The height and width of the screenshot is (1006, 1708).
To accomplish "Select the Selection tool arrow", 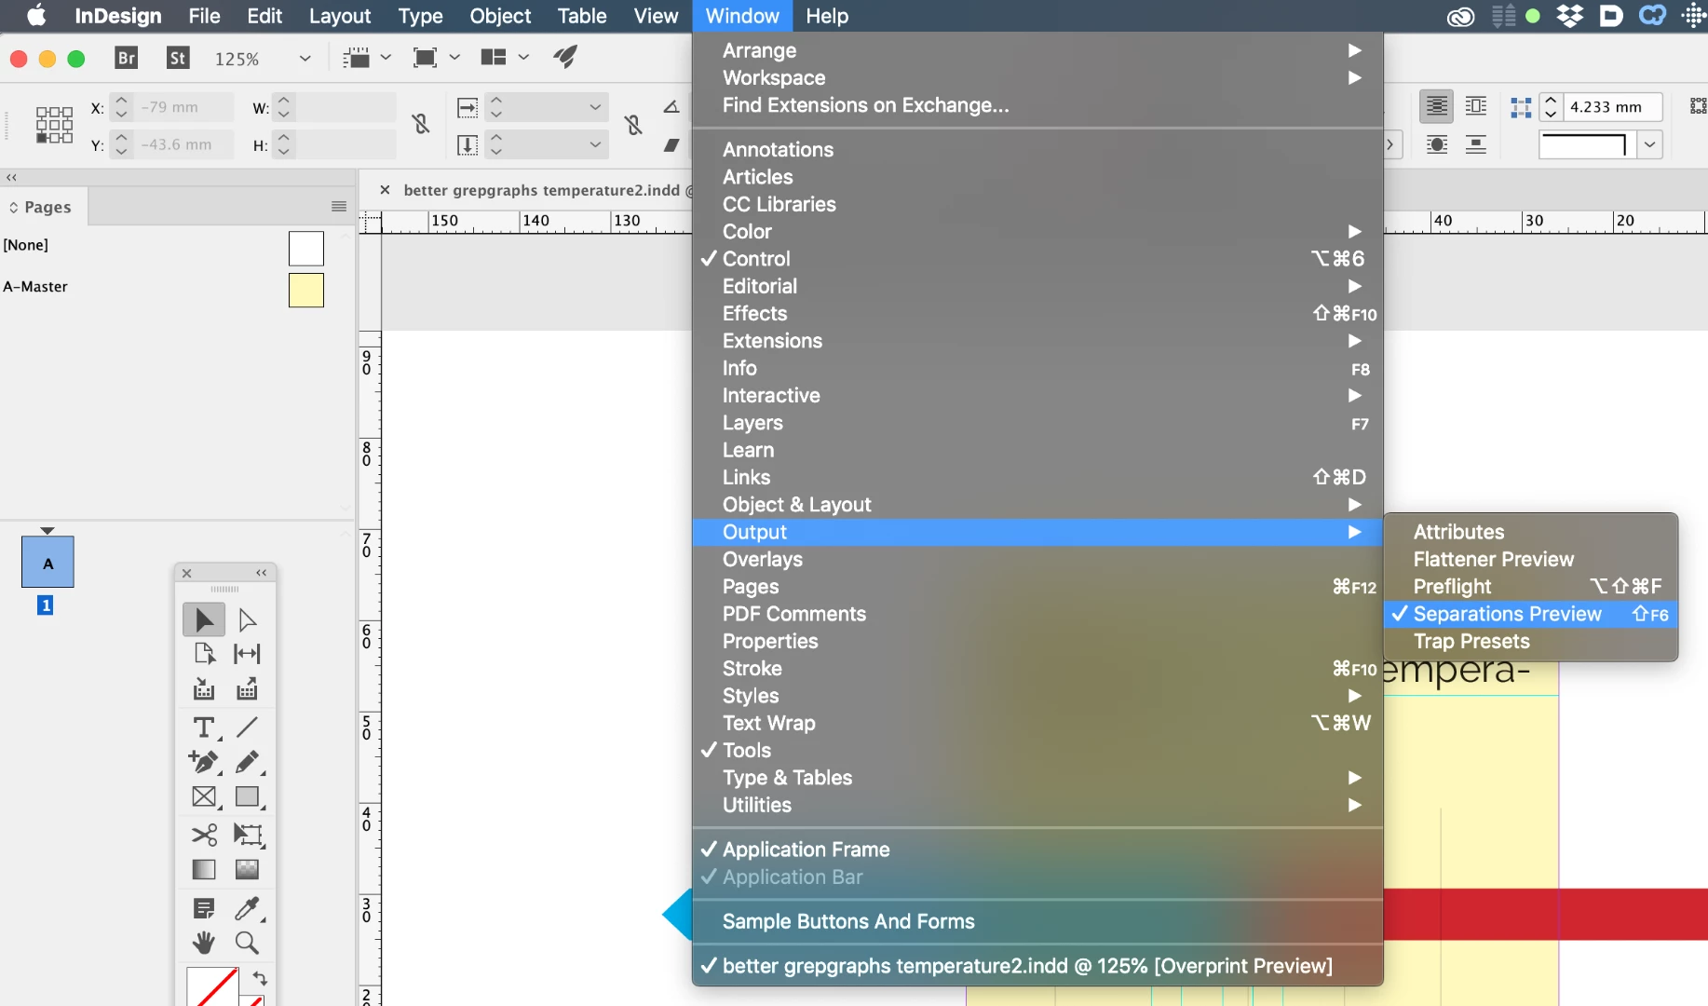I will pos(204,619).
